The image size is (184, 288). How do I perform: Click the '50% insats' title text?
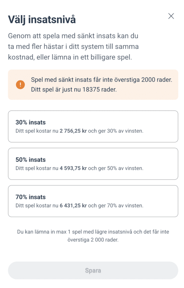31,160
